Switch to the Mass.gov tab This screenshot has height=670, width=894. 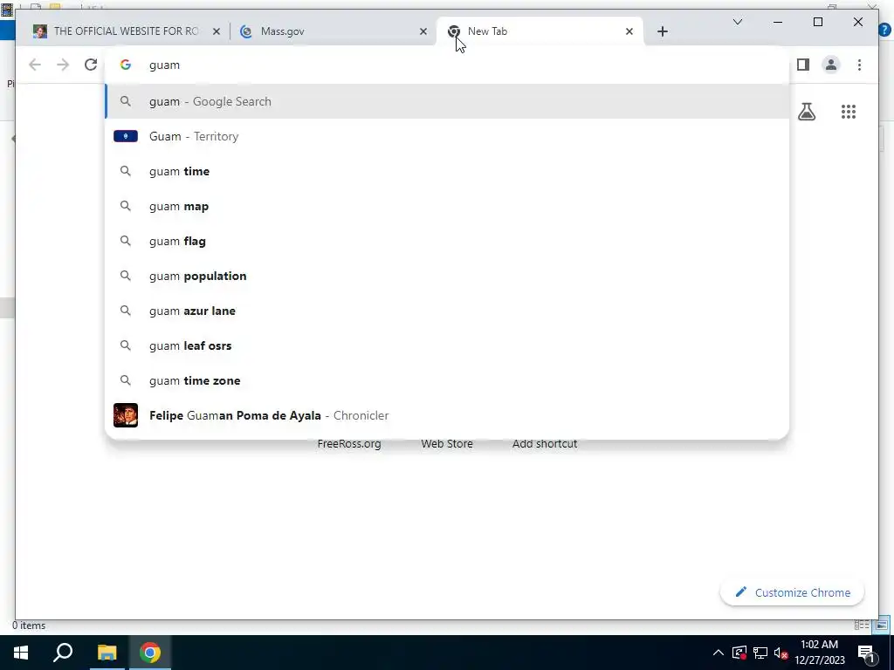coord(334,31)
